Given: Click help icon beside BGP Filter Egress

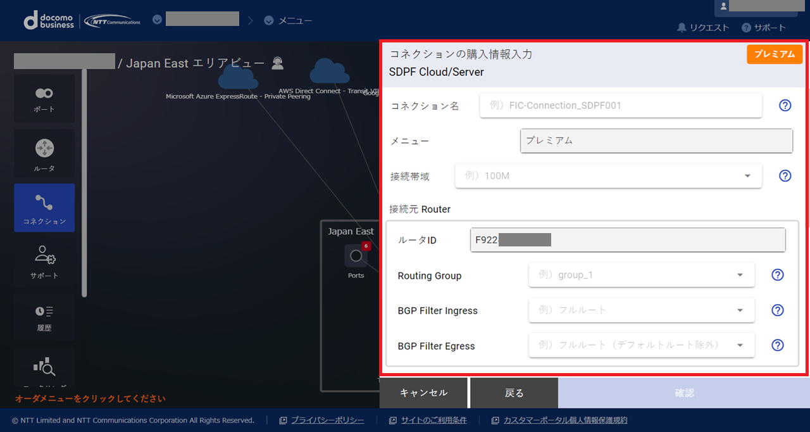Looking at the screenshot, I should (x=778, y=345).
